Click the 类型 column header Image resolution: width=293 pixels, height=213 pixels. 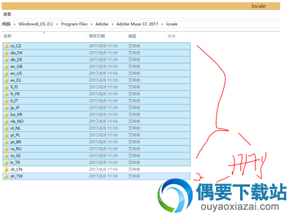[132, 36]
